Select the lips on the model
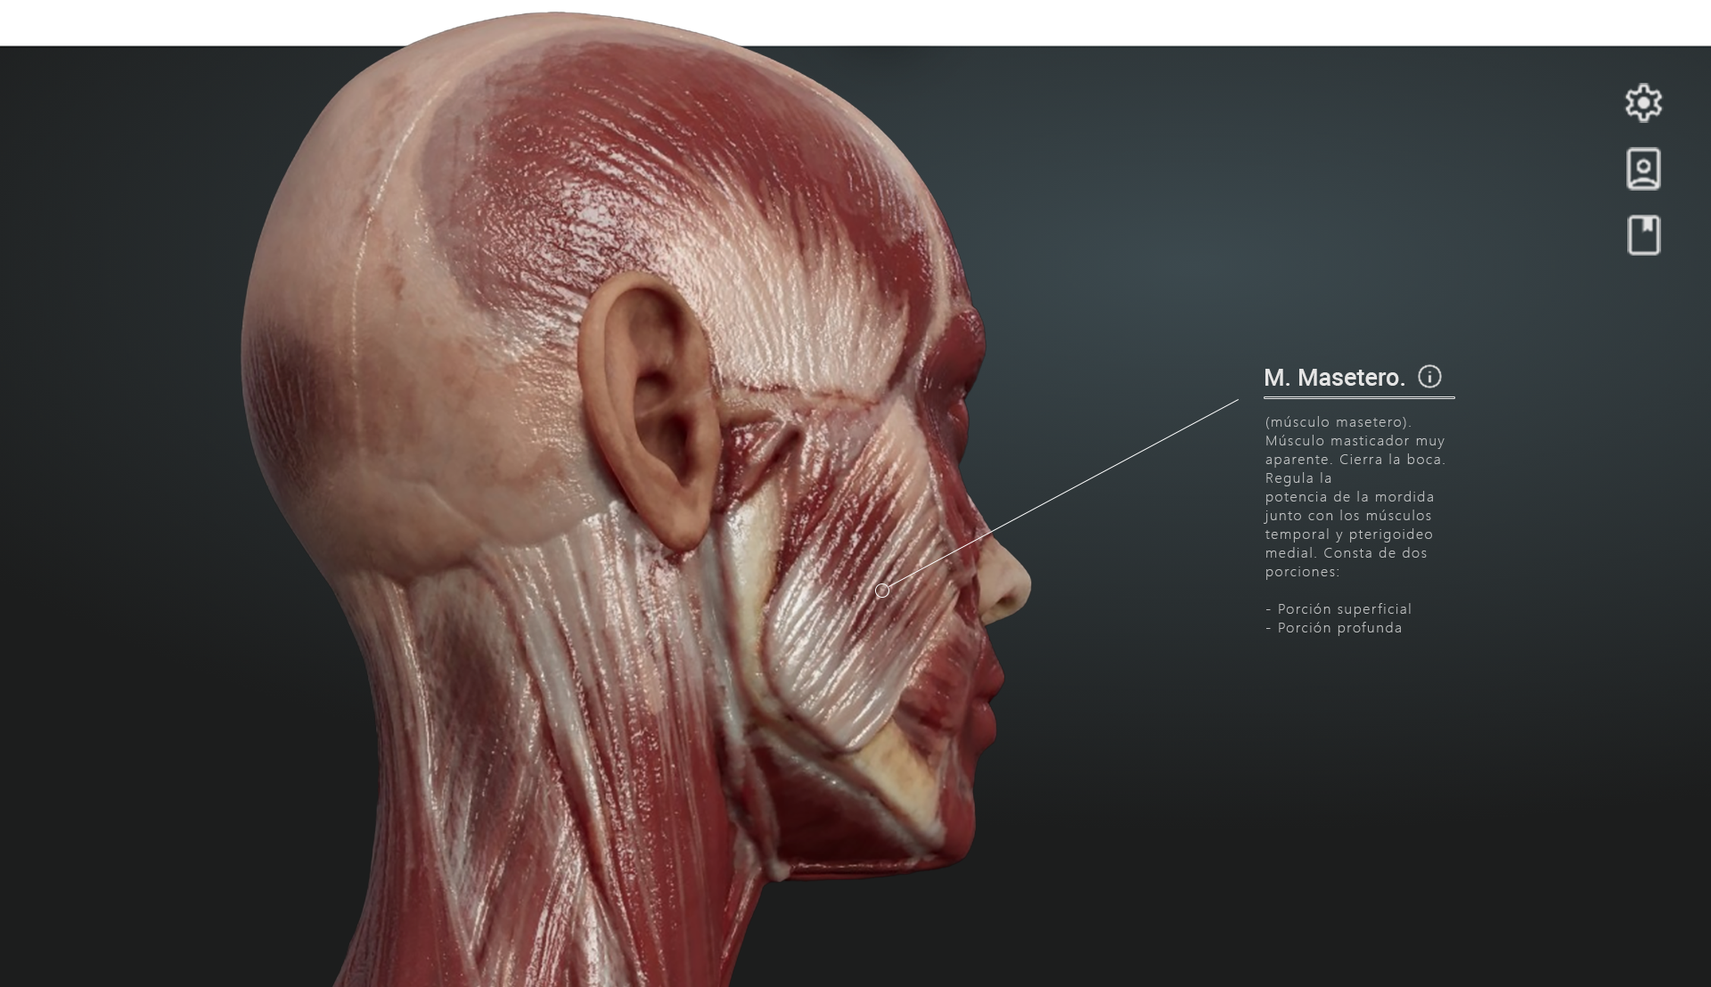 click(987, 695)
